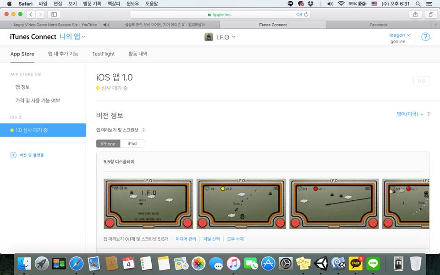Click the third screenshot with long beam
The height and width of the screenshot is (275, 440).
point(334,203)
